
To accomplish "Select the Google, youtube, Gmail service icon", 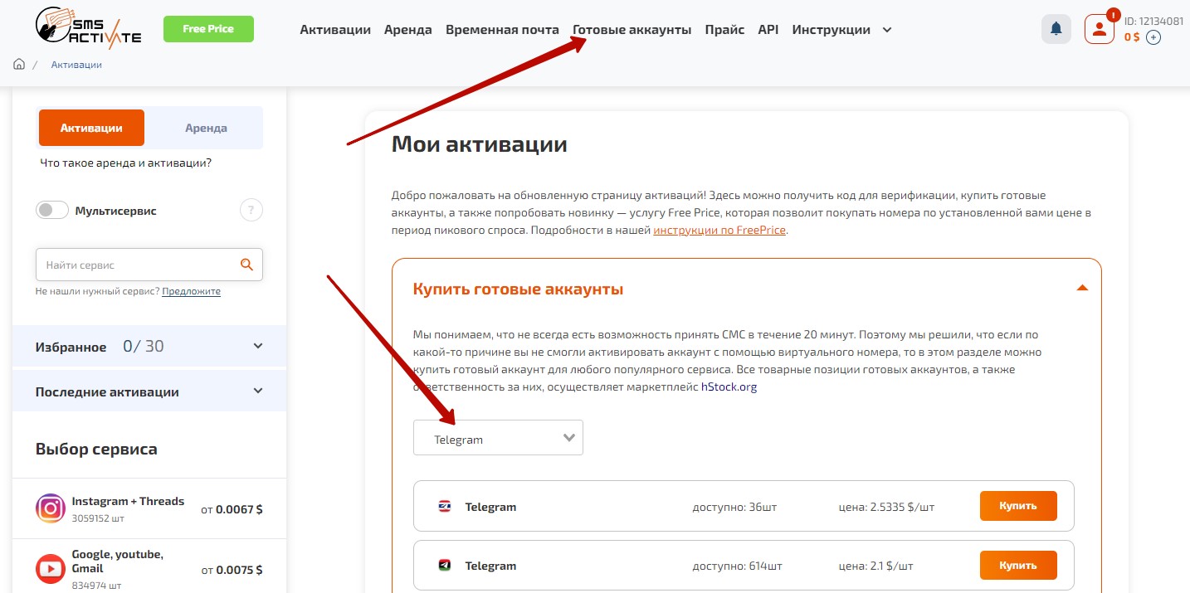I will (51, 569).
